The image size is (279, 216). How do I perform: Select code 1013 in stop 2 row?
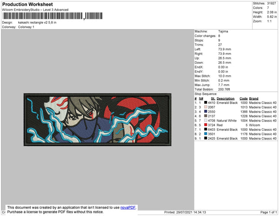pos(244,107)
